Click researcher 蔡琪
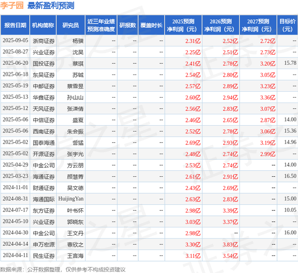Screen dimensions: 298x273 (x=78, y=64)
